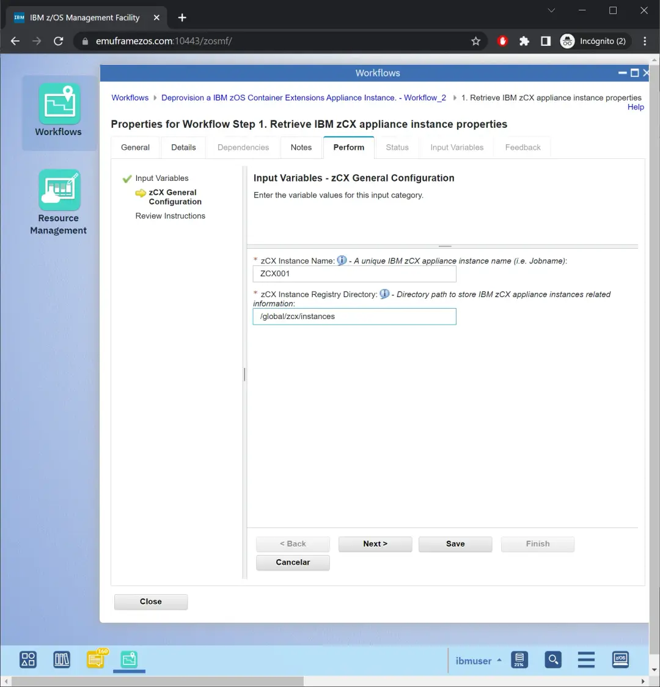660x687 pixels.
Task: Open a new browser tab
Action: (x=182, y=18)
